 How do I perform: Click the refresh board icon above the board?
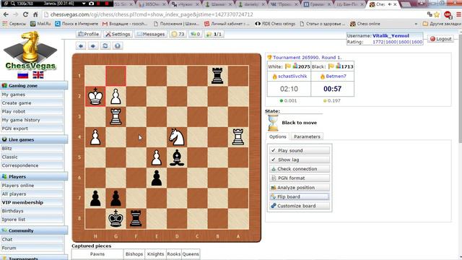click(105, 46)
